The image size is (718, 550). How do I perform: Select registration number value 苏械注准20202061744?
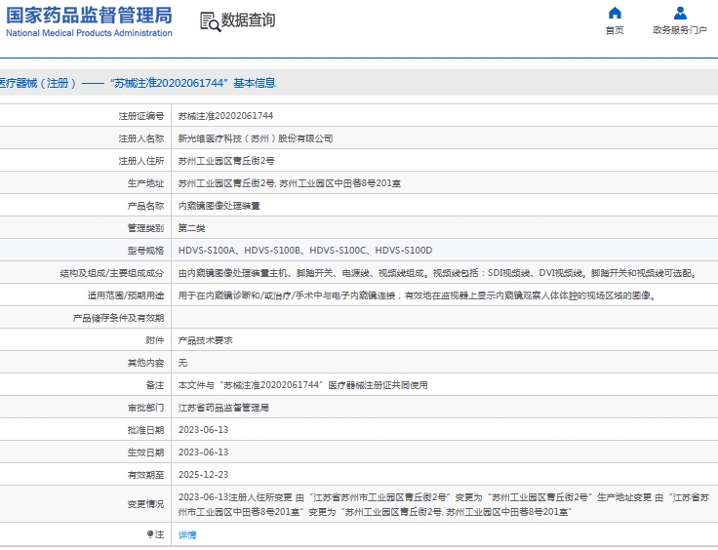tap(225, 116)
